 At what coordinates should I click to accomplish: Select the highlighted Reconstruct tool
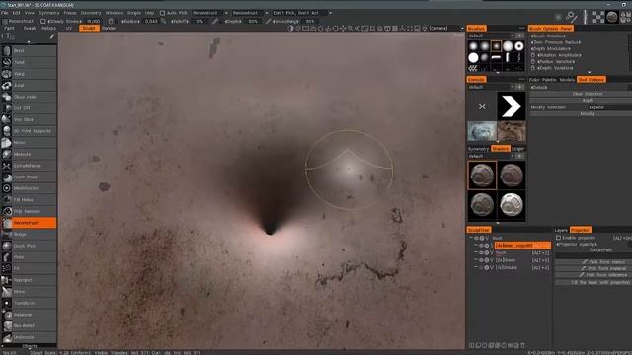coord(29,223)
